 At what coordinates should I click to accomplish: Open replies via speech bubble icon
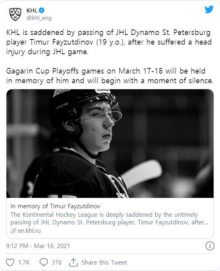coord(44,263)
